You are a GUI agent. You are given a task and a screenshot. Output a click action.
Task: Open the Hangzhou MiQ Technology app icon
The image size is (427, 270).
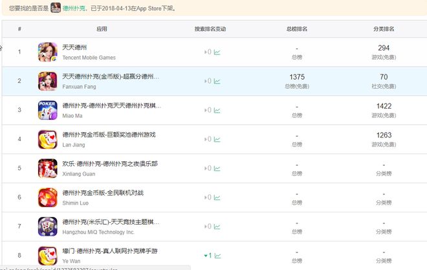coord(48,227)
